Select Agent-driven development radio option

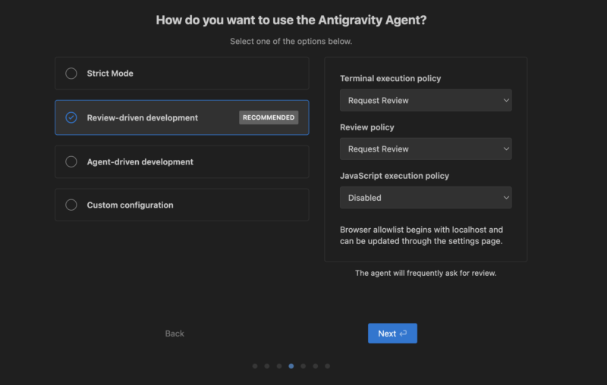(x=71, y=161)
